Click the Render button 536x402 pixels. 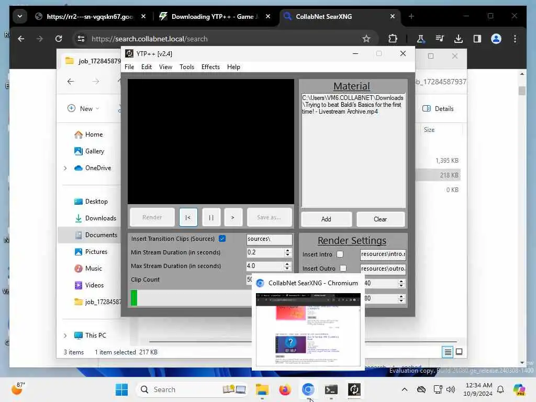(x=152, y=217)
